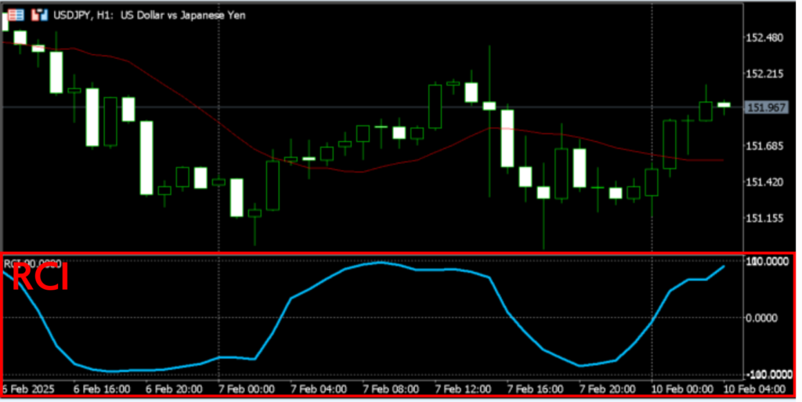
Task: Select the 7 Feb 16:00 time marker
Action: point(533,389)
